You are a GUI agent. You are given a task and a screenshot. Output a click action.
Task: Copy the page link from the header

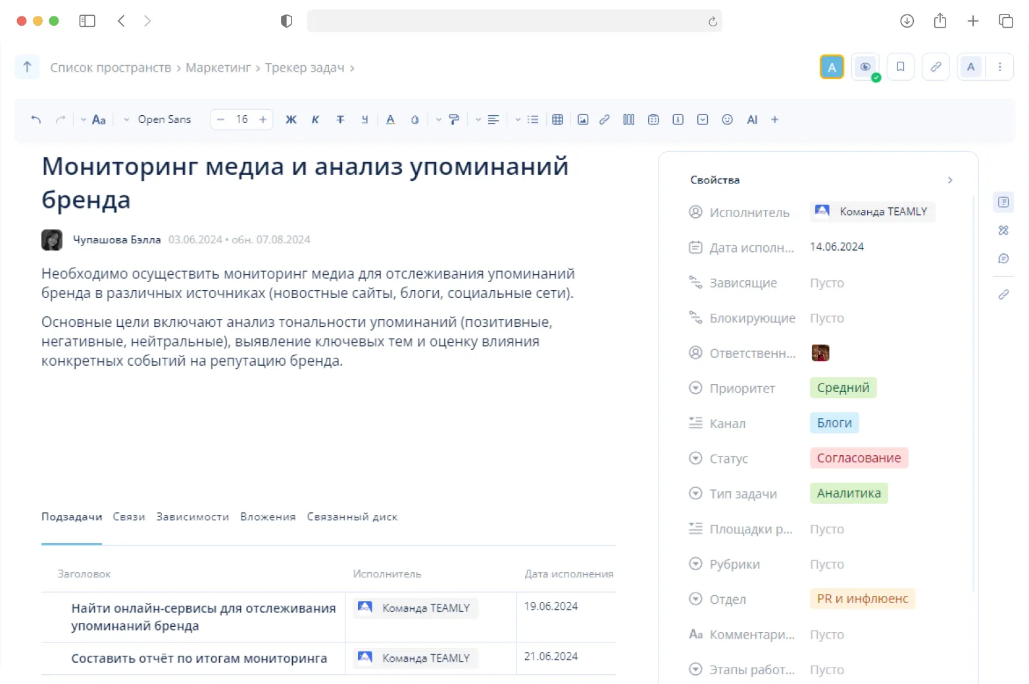tap(936, 67)
